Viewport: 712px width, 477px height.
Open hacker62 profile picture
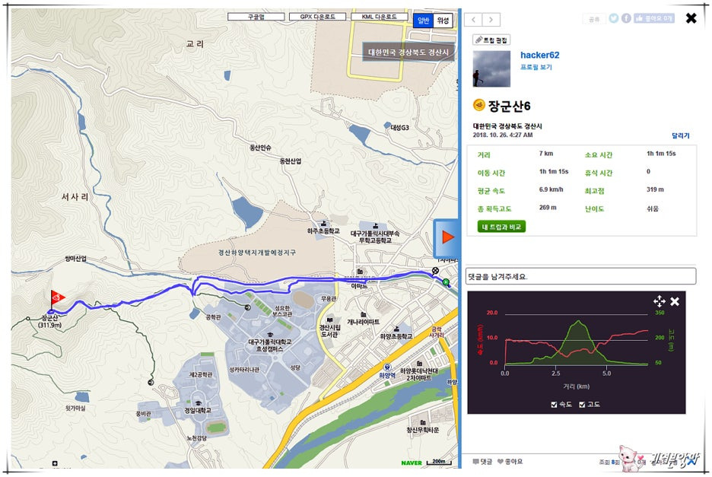tap(491, 68)
